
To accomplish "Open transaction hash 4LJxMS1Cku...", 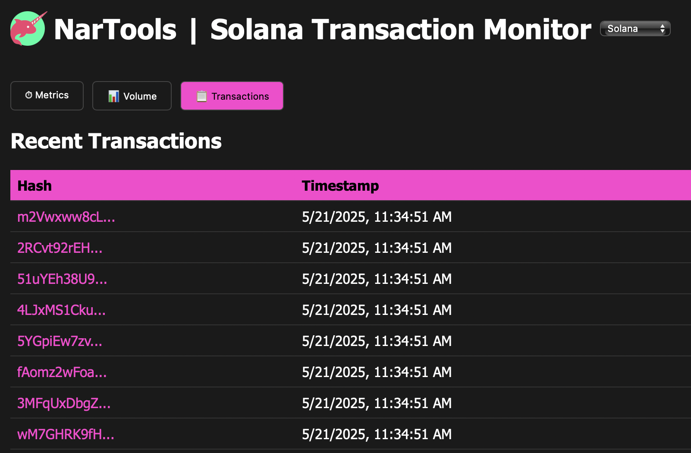I will coord(61,310).
